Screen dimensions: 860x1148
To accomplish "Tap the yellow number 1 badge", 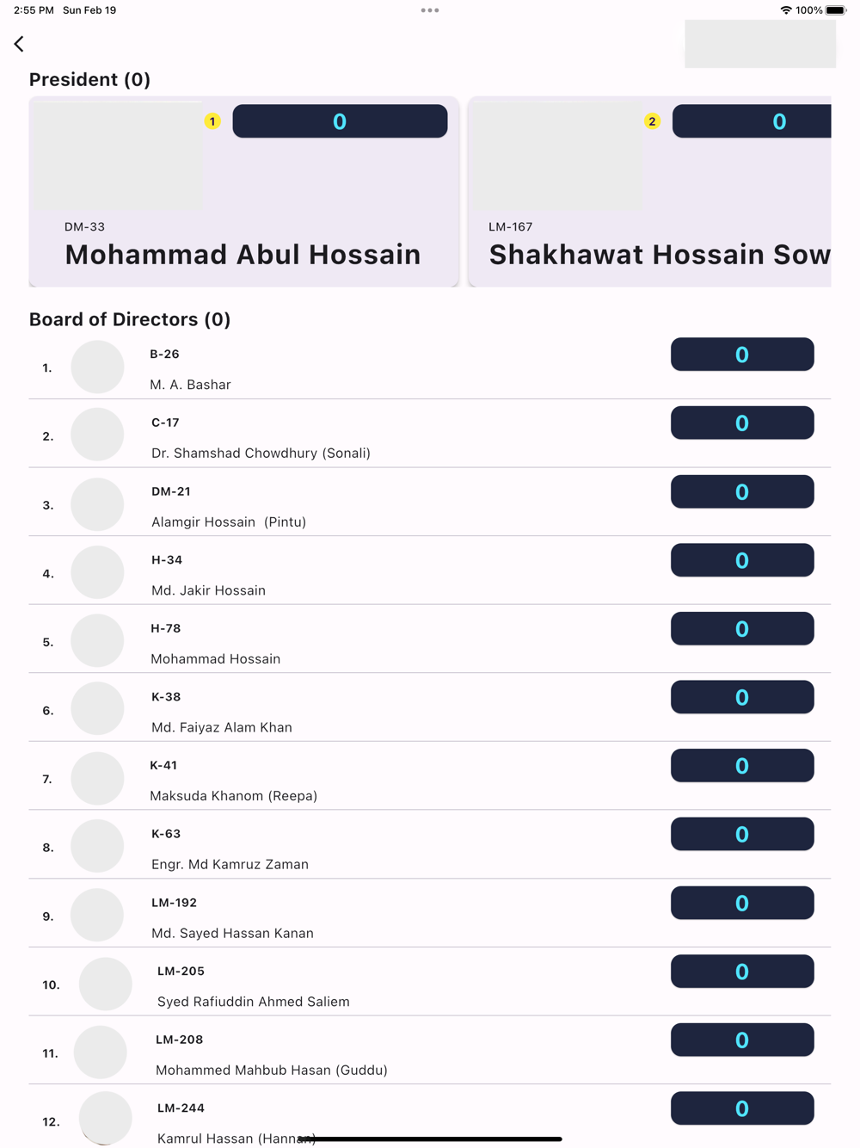I will [212, 121].
